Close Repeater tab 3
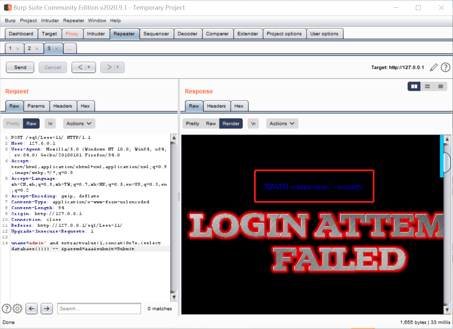This screenshot has width=453, height=329. point(56,48)
